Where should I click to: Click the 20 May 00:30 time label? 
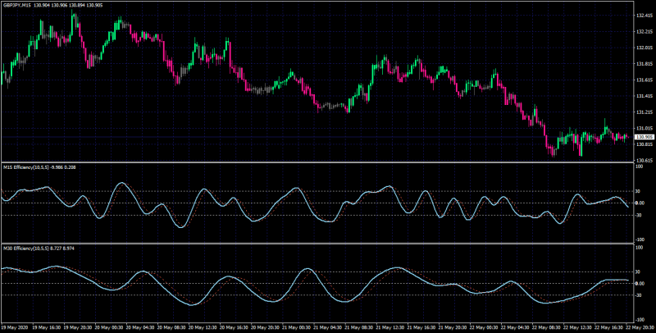click(x=107, y=327)
